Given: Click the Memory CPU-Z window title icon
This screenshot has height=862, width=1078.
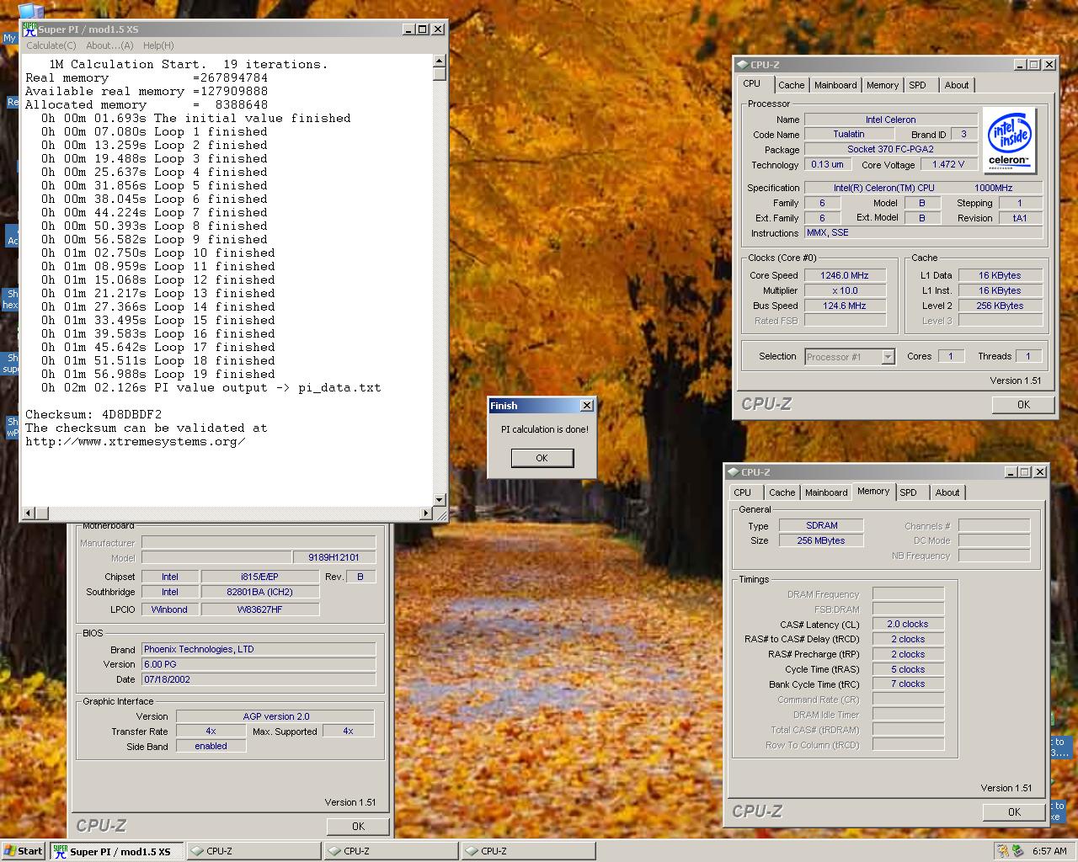Looking at the screenshot, I should 733,472.
